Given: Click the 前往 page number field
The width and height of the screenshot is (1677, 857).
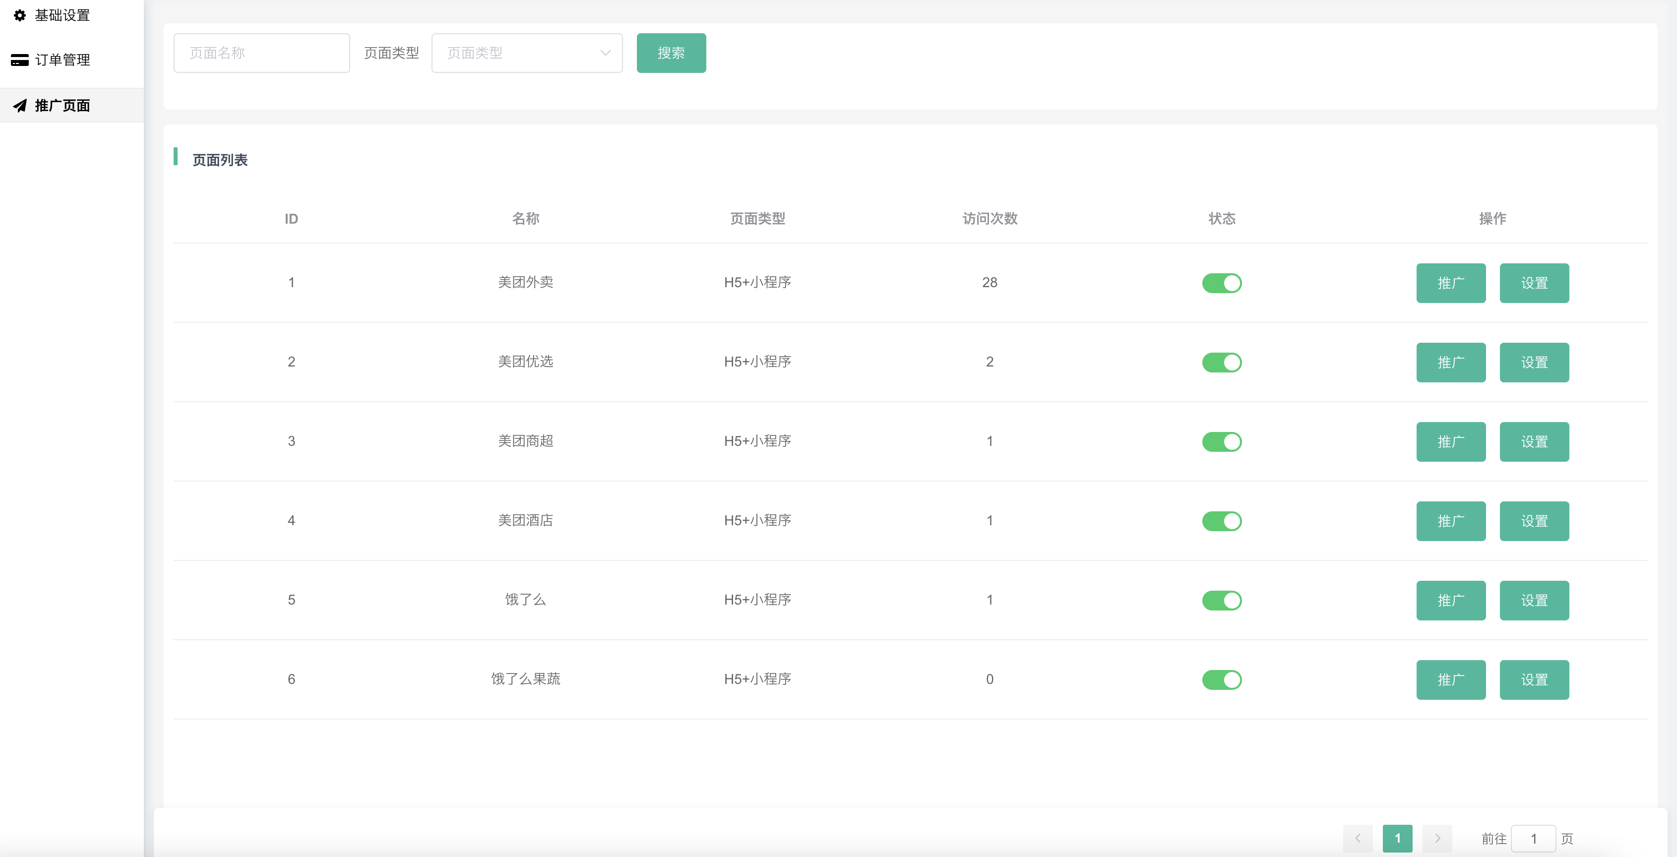Looking at the screenshot, I should coord(1533,838).
